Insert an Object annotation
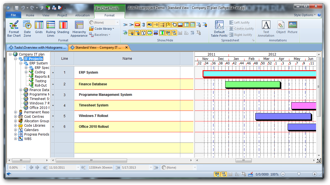Screen dimensions: 330x185 pos(281,27)
